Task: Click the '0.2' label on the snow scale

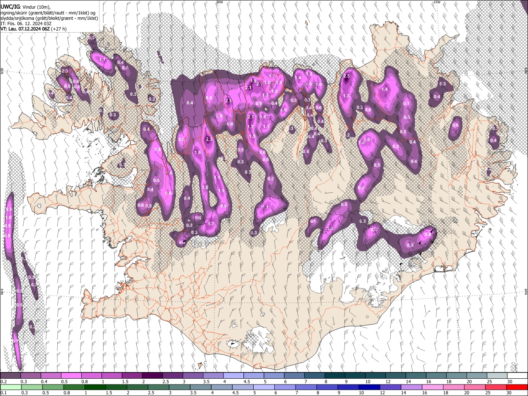Action: (x=3, y=382)
